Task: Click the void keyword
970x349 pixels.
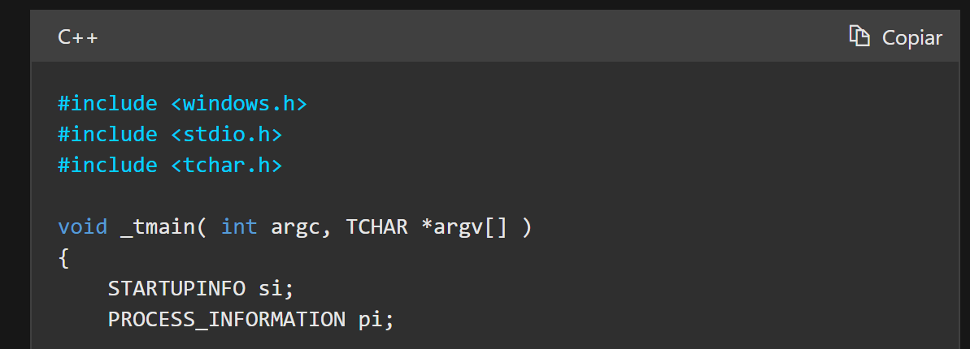Action: click(x=82, y=226)
